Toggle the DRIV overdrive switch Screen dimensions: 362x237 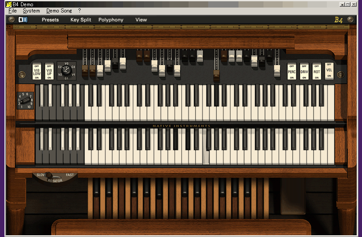pyautogui.click(x=304, y=72)
